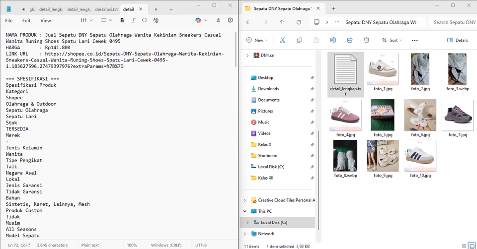The height and width of the screenshot is (249, 477).
Task: Expand the Network tree node
Action: [x=244, y=234]
